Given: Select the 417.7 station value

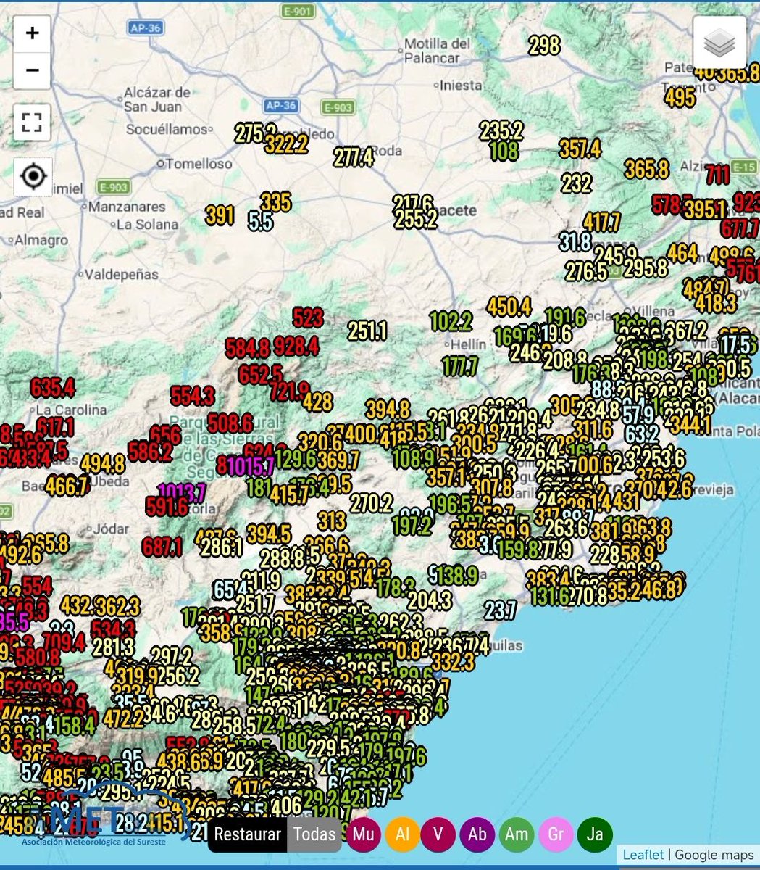Looking at the screenshot, I should pos(601,221).
